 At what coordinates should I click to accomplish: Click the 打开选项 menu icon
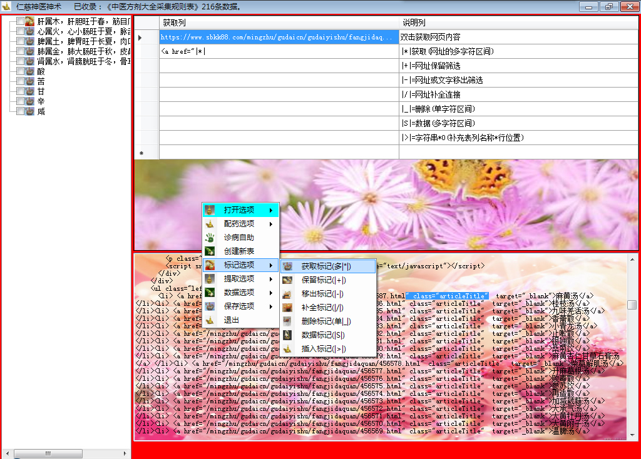210,210
